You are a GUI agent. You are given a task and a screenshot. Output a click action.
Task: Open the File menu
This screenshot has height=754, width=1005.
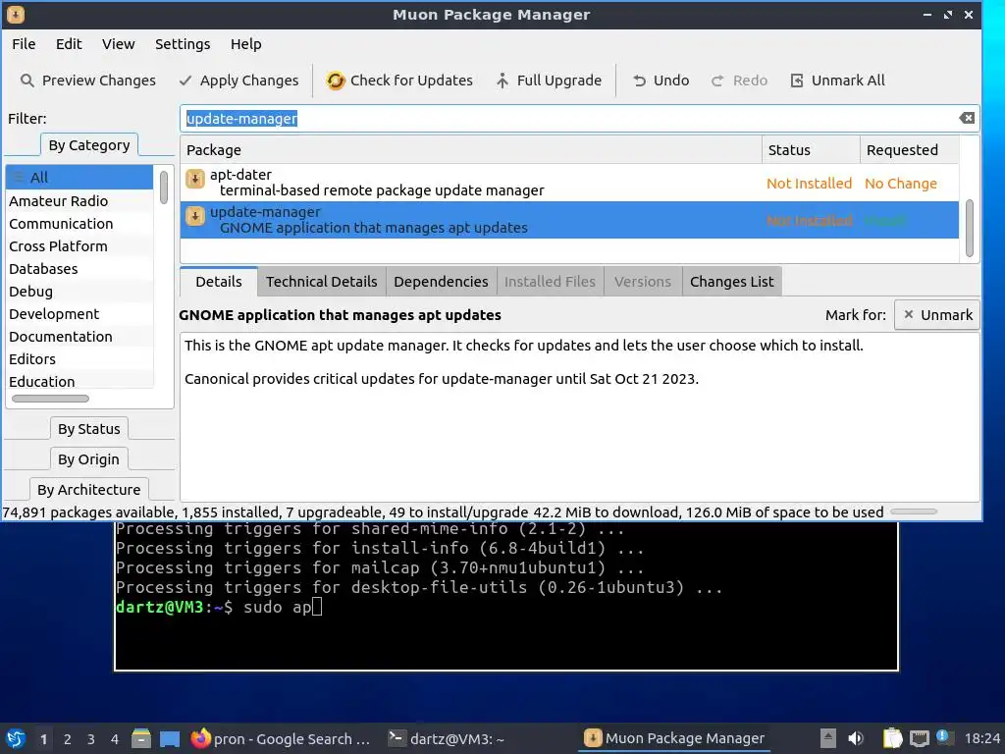(24, 44)
